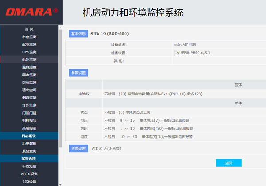Open 门禁门磁 page
Image resolution: width=266 pixels, height=186 pixels.
click(29, 113)
